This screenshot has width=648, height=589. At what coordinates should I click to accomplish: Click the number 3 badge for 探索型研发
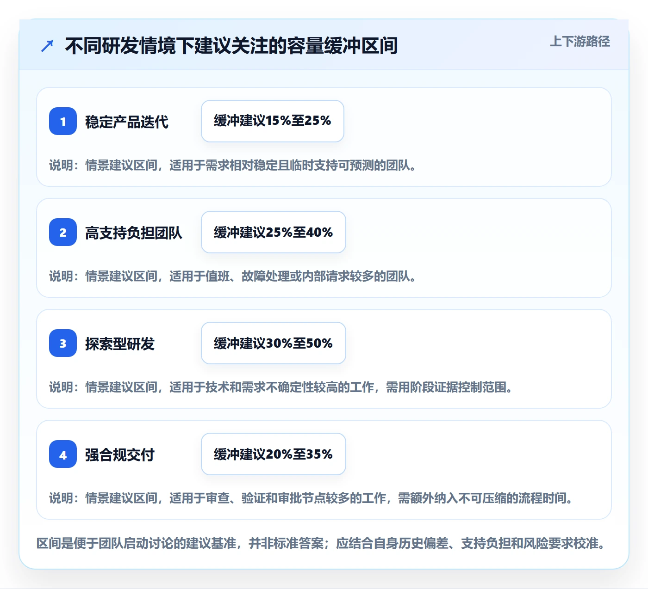[63, 343]
